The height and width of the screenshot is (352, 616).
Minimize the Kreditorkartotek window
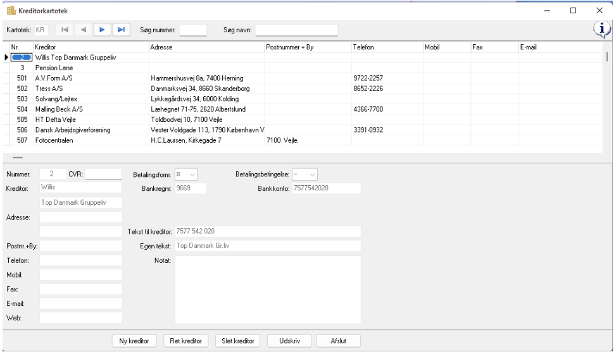547,11
